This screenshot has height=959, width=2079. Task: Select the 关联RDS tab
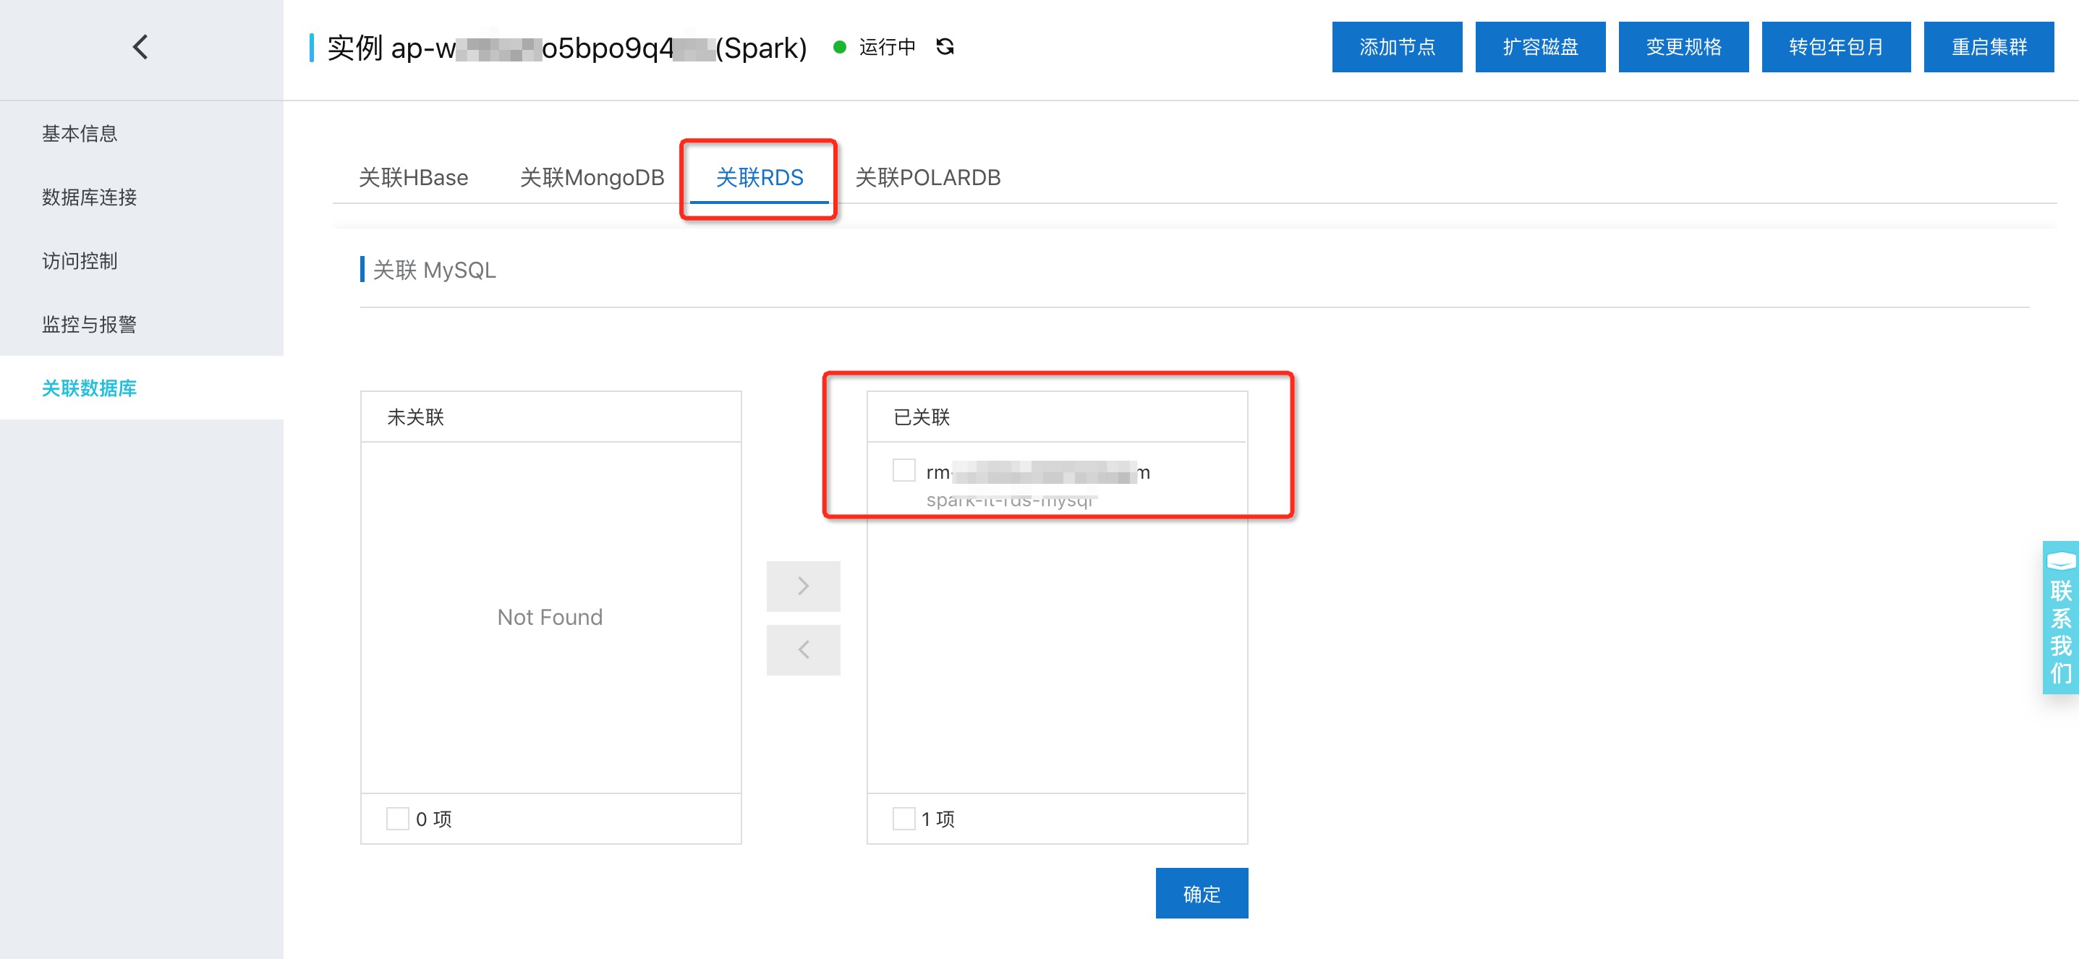pyautogui.click(x=760, y=177)
